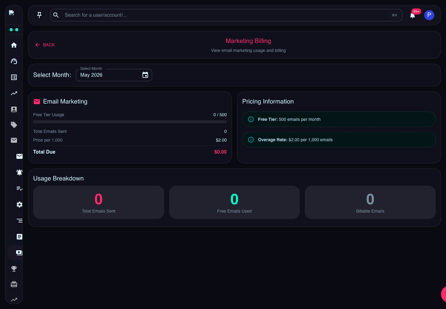Click the Billable Emails card

[370, 202]
